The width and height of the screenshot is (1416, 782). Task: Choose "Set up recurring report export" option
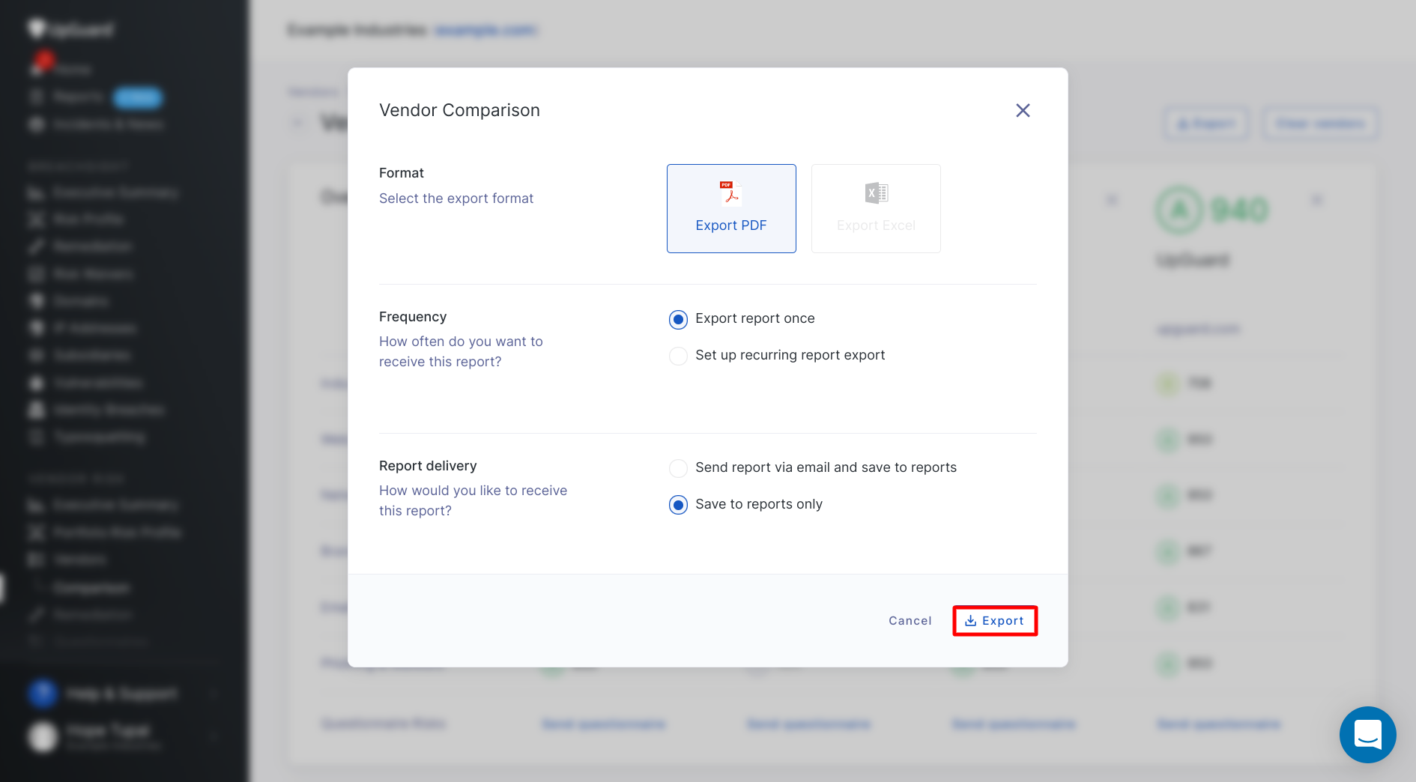point(678,356)
